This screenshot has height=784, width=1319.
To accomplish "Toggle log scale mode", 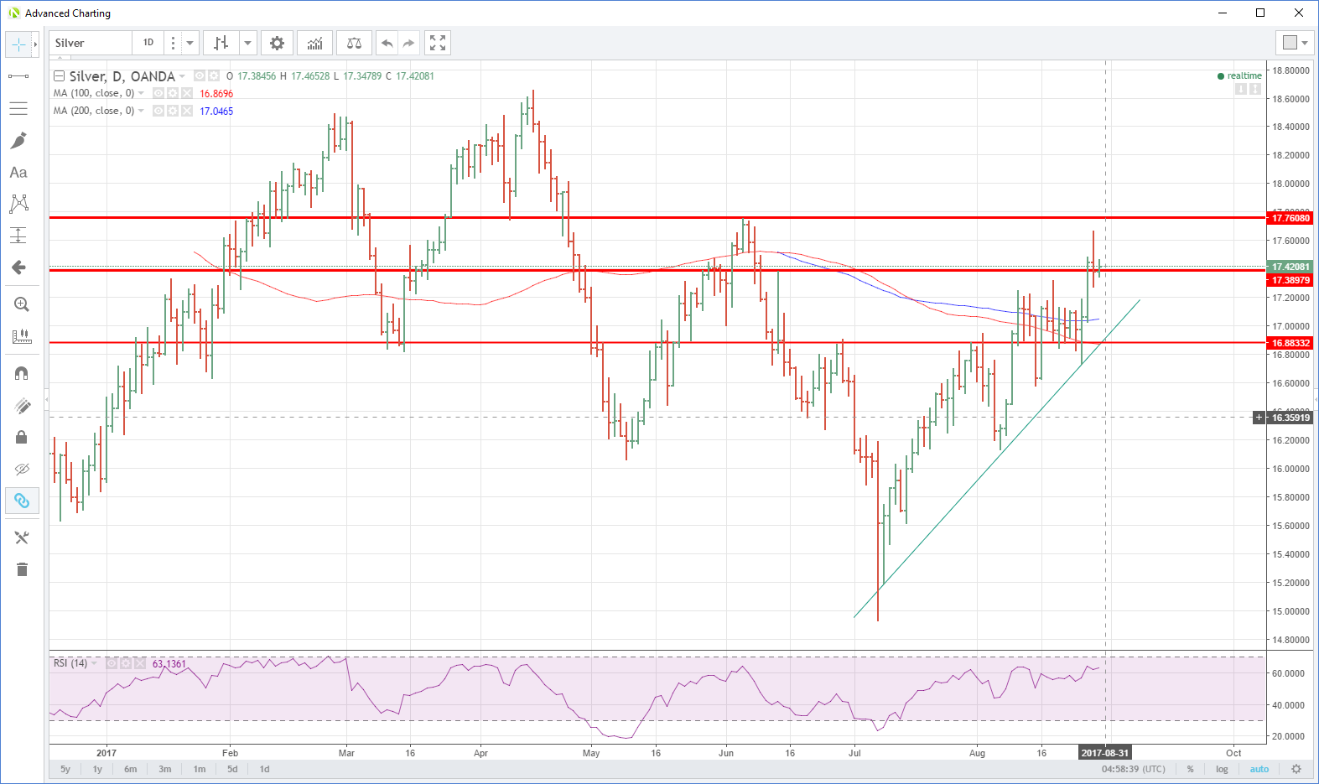I will pos(1222,769).
